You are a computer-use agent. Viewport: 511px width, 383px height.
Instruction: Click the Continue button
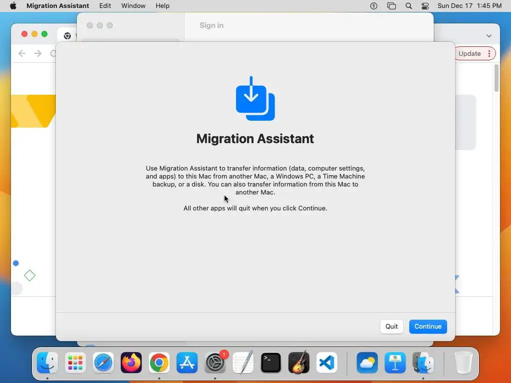coord(428,326)
